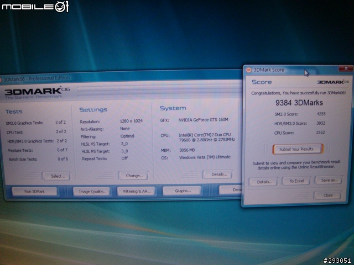Click the CPU Score value 2552

pos(320,132)
